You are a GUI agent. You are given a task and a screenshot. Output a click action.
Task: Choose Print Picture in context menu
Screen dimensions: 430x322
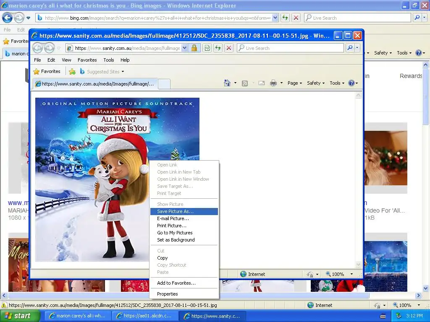click(184, 226)
